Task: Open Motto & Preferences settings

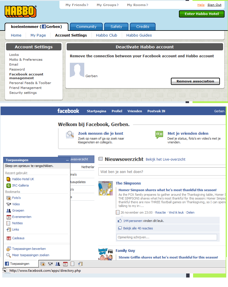Action: [26, 60]
